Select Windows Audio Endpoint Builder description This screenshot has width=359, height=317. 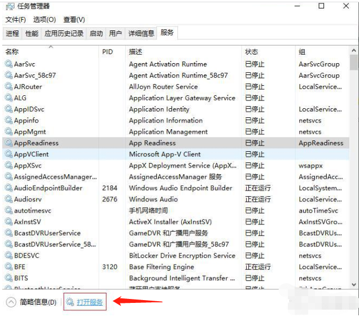(181, 188)
